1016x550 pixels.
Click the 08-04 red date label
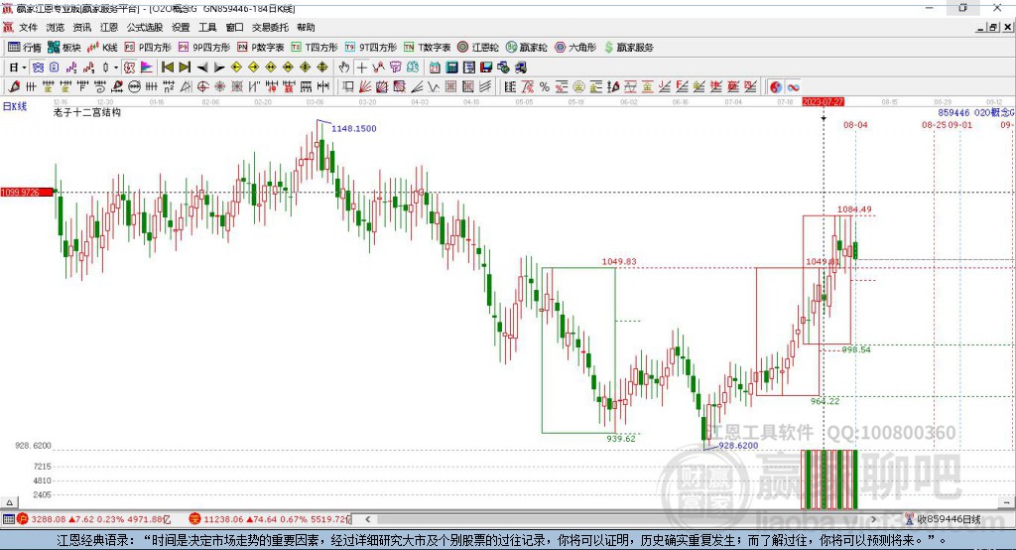pos(855,124)
